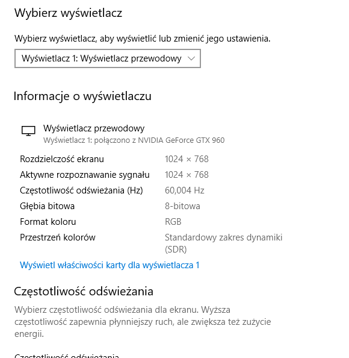
Task: Select the Rozdzielczość ekranu label
Action: 62,159
